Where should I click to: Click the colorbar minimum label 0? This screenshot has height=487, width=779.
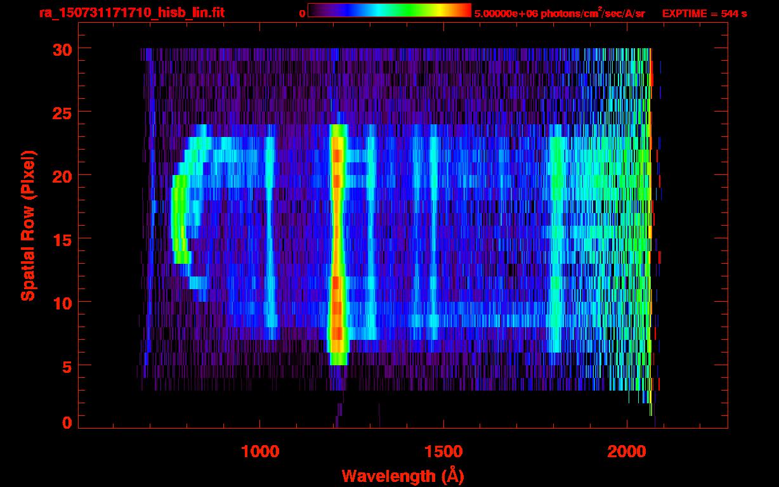(x=302, y=13)
